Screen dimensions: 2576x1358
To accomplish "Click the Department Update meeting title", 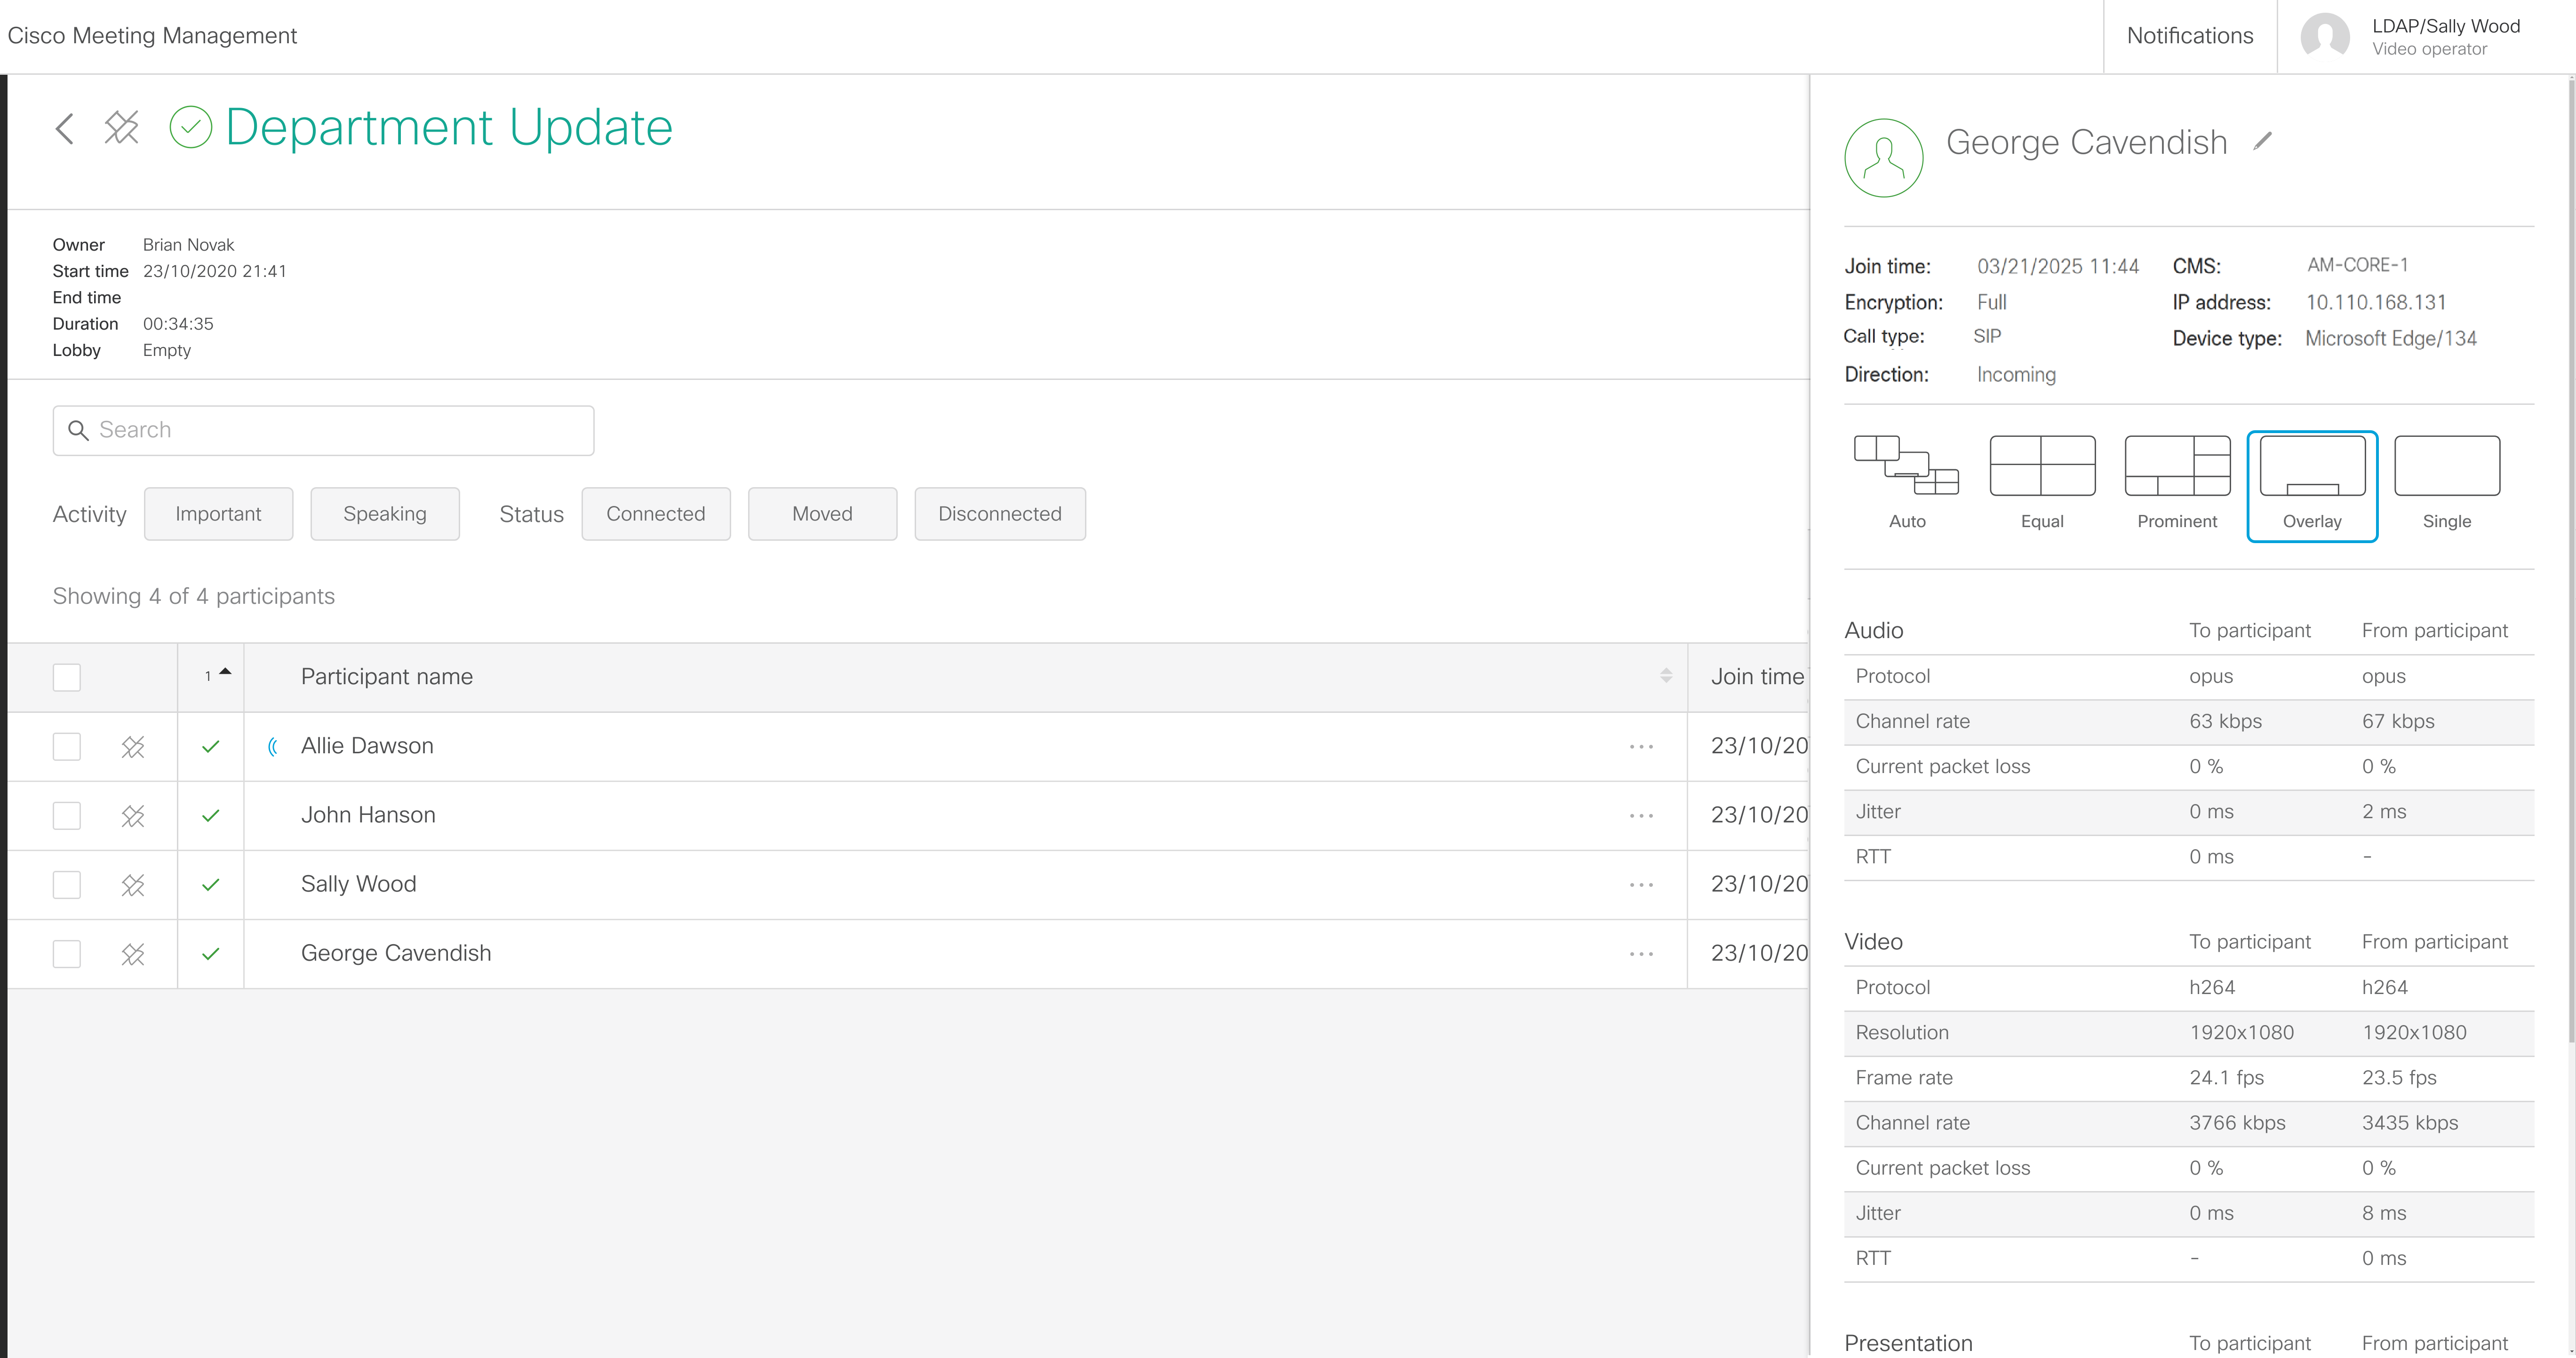I will (449, 127).
